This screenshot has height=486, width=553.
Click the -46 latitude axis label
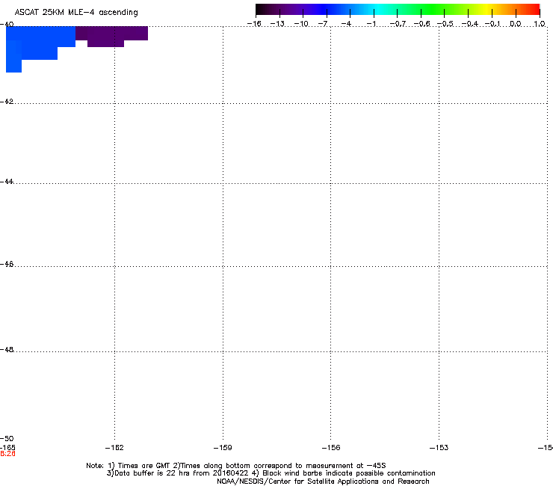7,265
